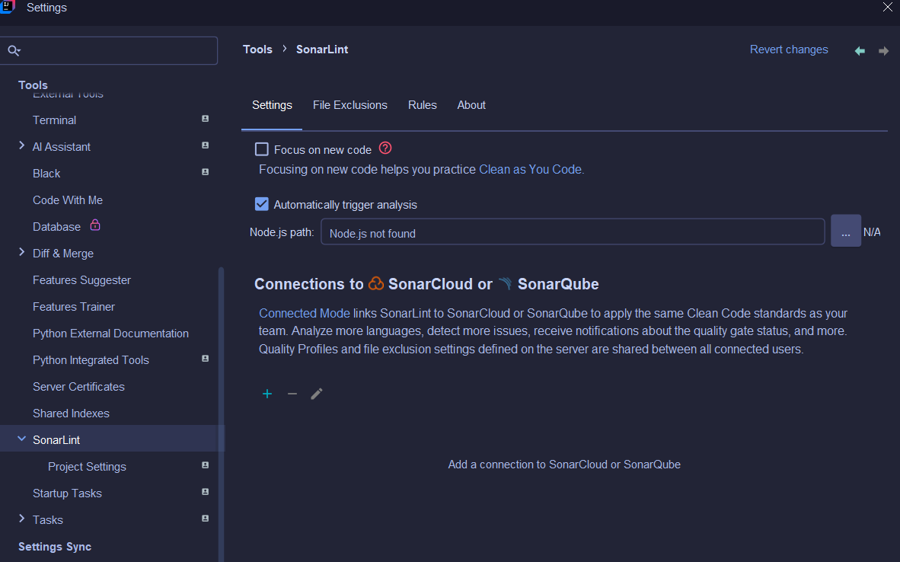Click the badge icon next to Project Settings
900x562 pixels.
coord(205,465)
